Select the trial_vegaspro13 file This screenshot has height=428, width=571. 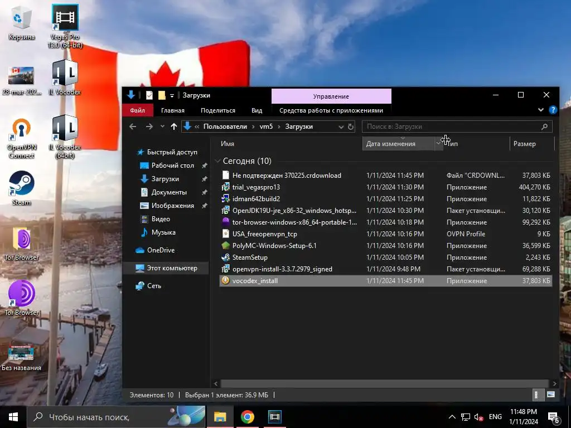pyautogui.click(x=386, y=187)
